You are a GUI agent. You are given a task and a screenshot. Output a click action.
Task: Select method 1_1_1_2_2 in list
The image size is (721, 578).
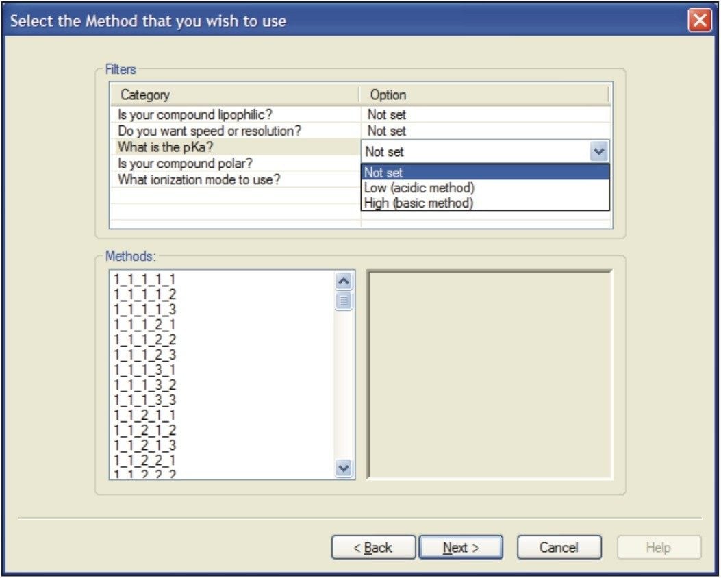144,339
